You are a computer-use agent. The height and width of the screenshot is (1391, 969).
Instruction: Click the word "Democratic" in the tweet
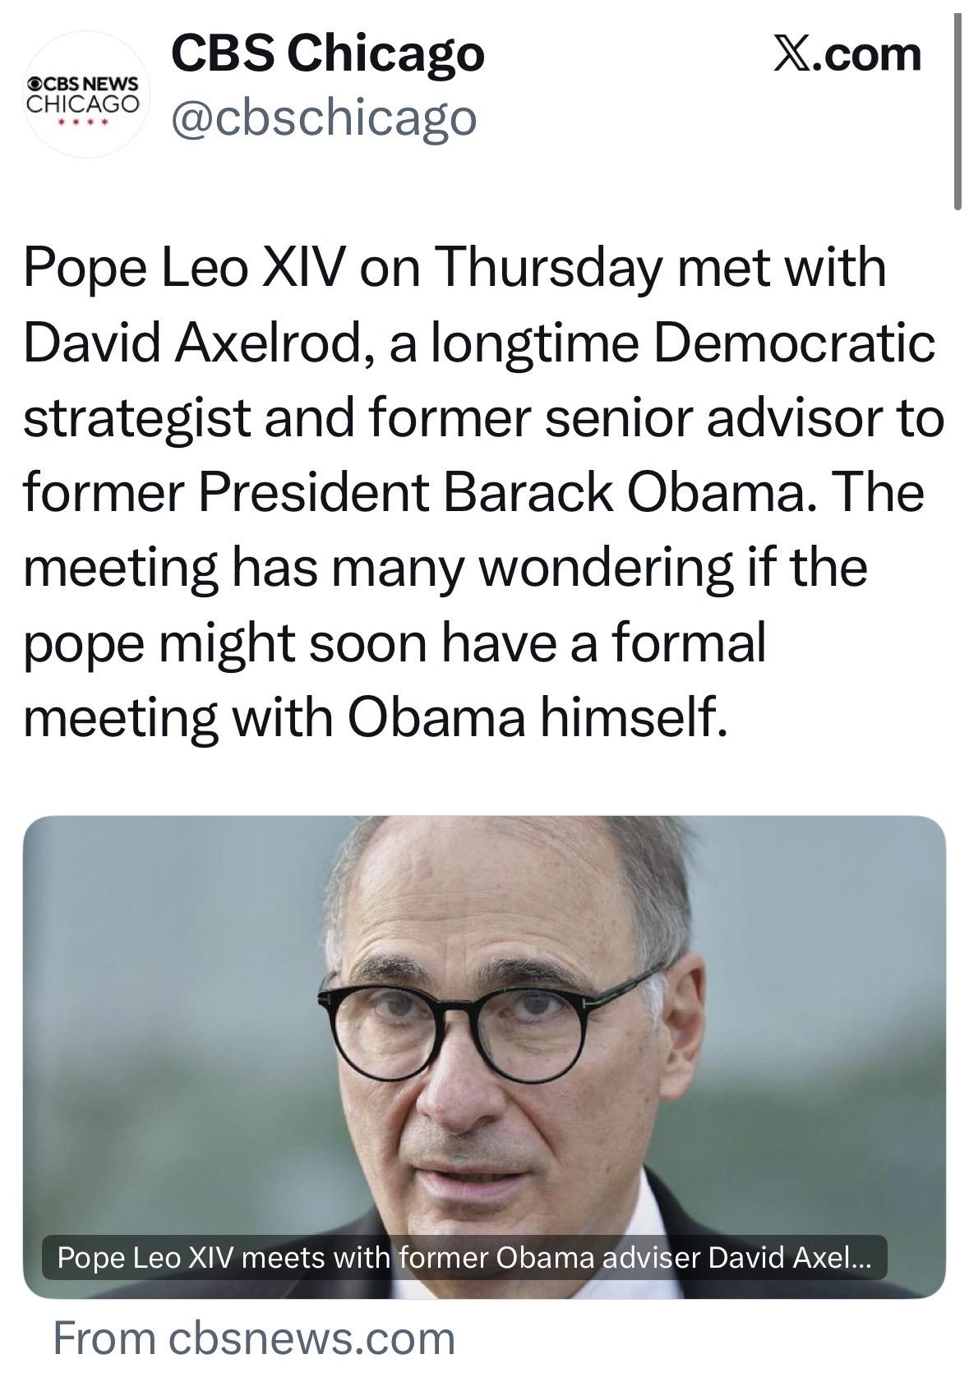coord(793,343)
